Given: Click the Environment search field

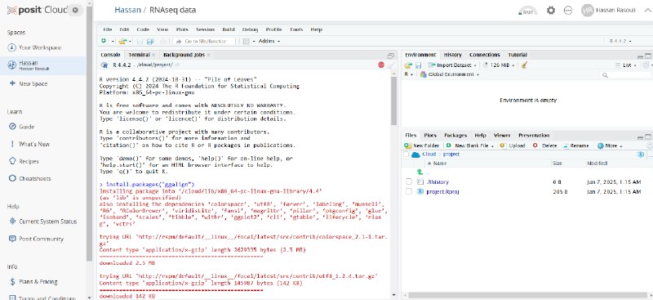Looking at the screenshot, I should point(625,75).
